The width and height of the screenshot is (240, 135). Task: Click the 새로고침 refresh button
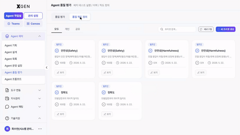[x=206, y=29]
